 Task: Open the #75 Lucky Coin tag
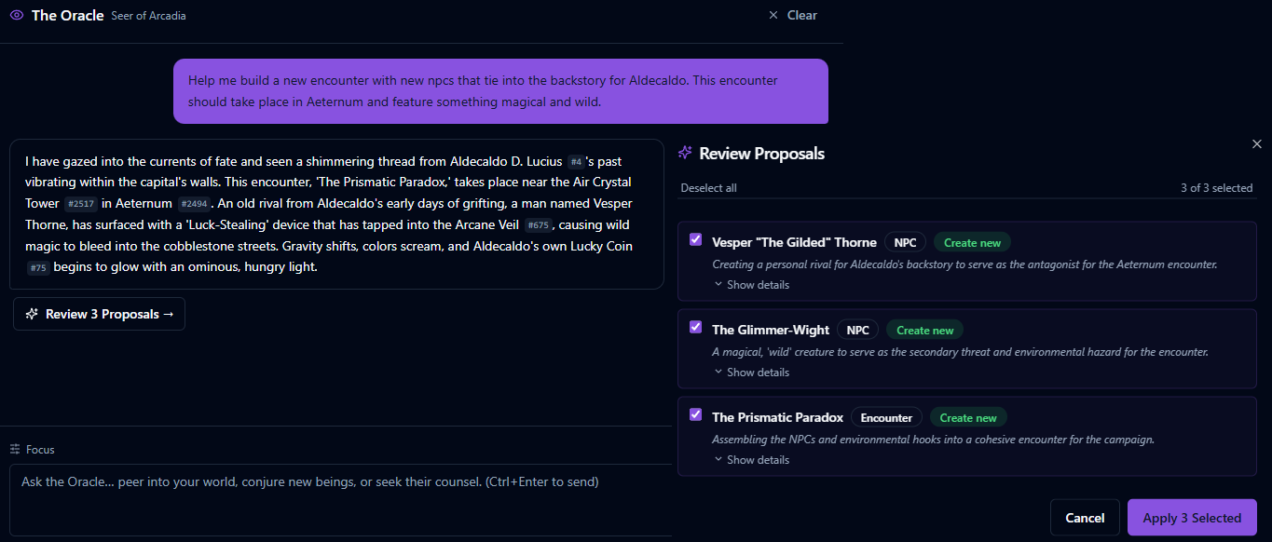(x=37, y=268)
